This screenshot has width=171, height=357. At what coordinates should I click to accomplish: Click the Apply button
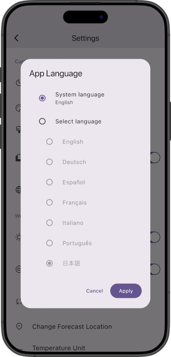click(126, 291)
